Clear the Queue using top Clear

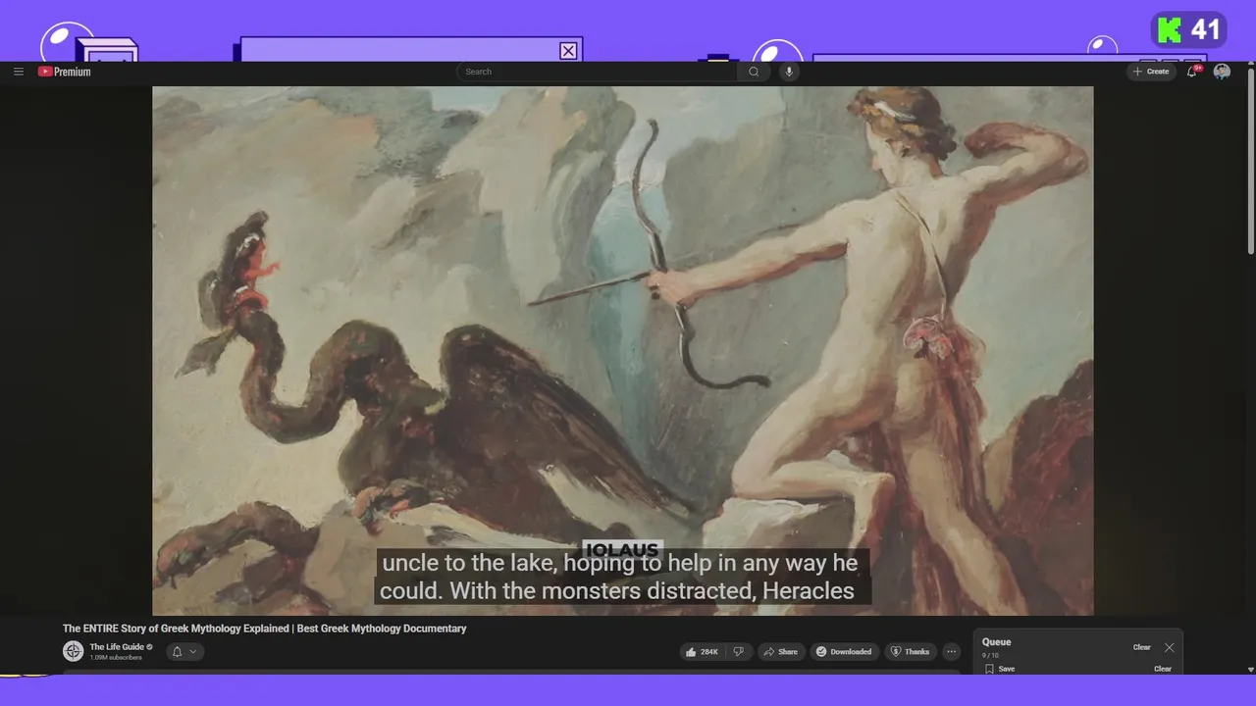point(1142,647)
